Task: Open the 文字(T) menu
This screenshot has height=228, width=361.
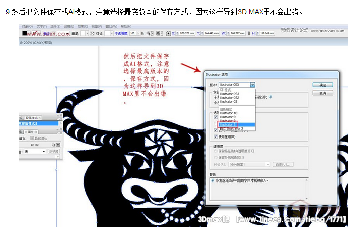Action: (42, 26)
